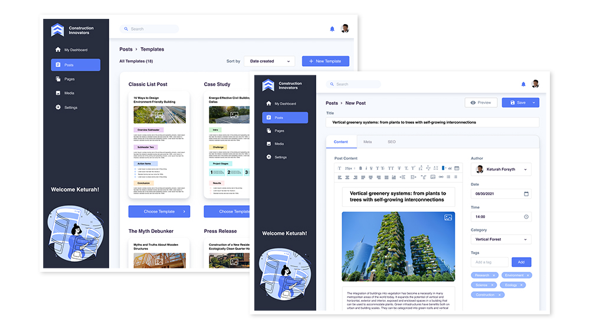This screenshot has height=332, width=590.
Task: Remove the Construction tag
Action: coord(499,295)
